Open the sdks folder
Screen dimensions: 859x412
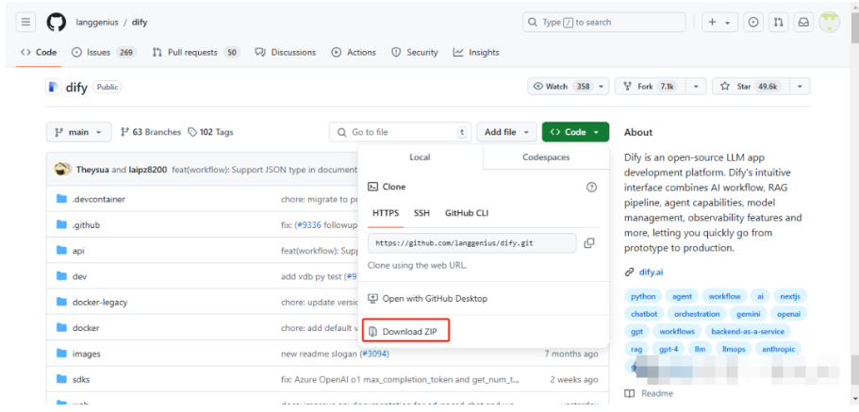(80, 380)
